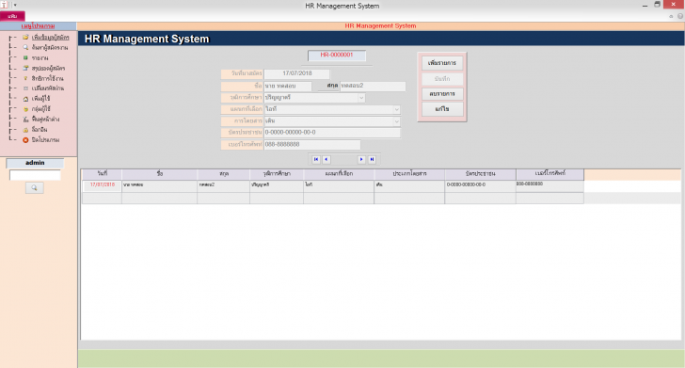The height and width of the screenshot is (368, 685).
Task: Open the quick access toolbar dropdown arrow
Action: [15, 6]
